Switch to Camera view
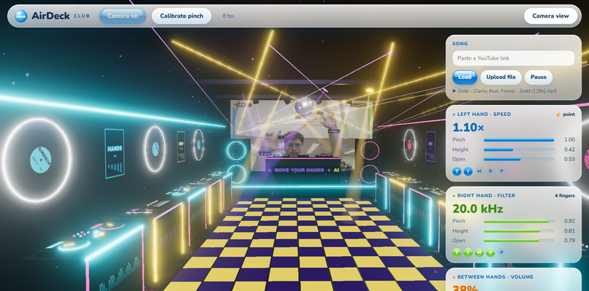The height and width of the screenshot is (291, 589). pos(550,16)
